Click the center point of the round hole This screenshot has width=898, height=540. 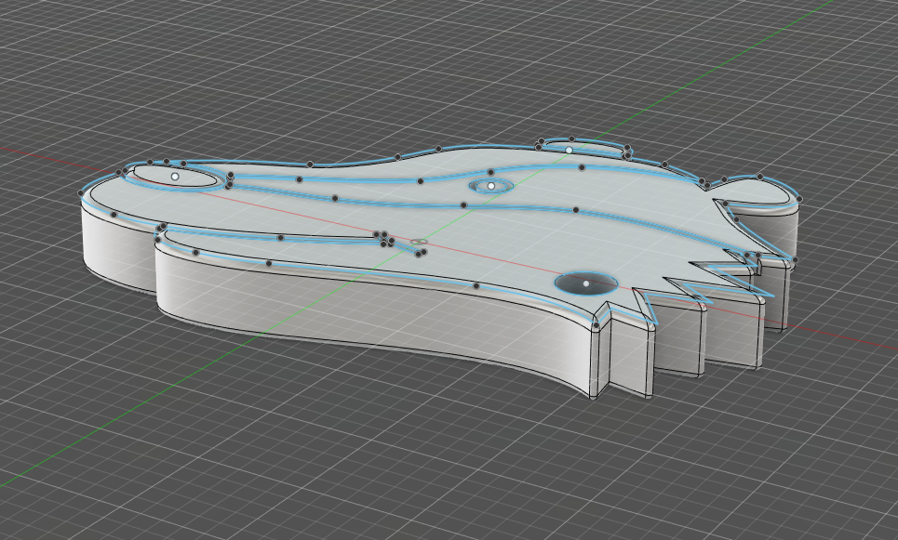pyautogui.click(x=586, y=283)
